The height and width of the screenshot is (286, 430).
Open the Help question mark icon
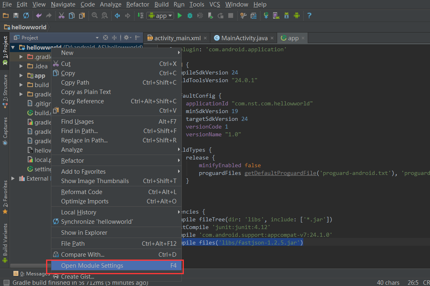click(x=309, y=15)
